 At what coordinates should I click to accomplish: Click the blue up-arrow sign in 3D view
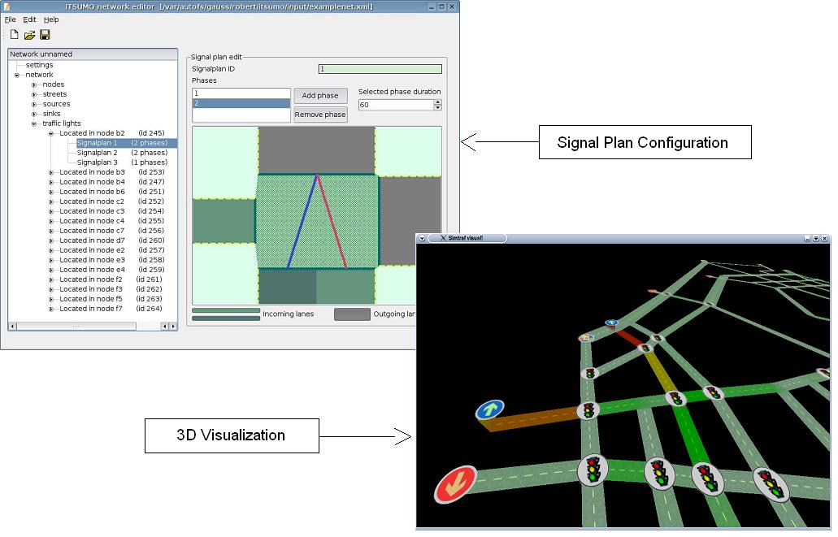[489, 410]
